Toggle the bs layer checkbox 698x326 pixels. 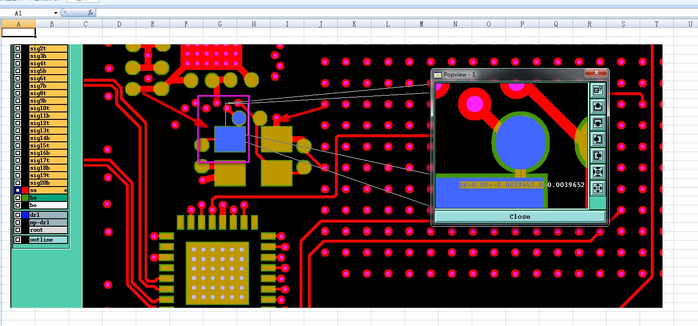(x=18, y=198)
